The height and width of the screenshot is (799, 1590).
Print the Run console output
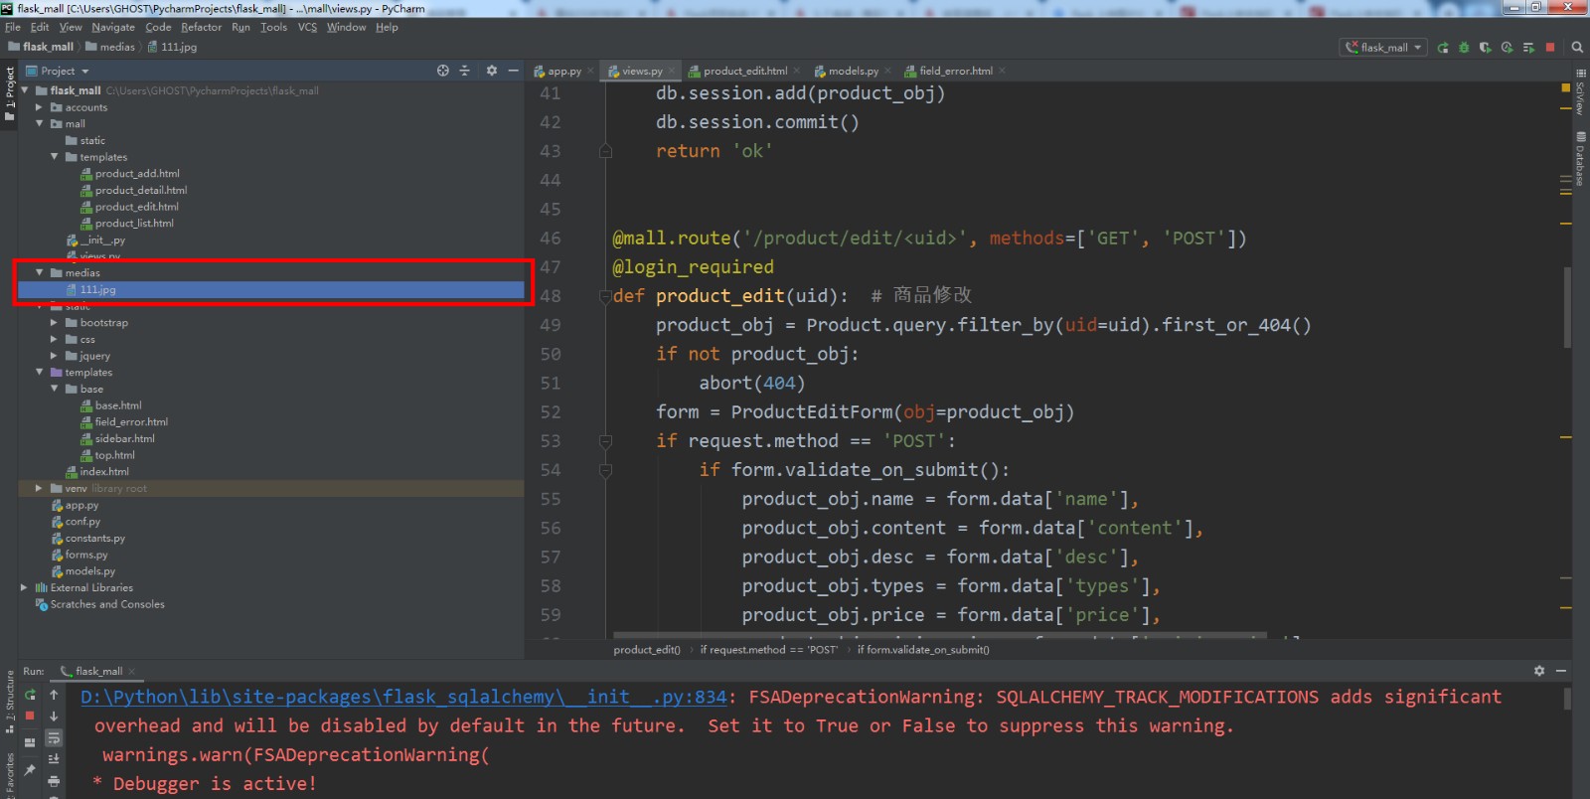[x=54, y=781]
